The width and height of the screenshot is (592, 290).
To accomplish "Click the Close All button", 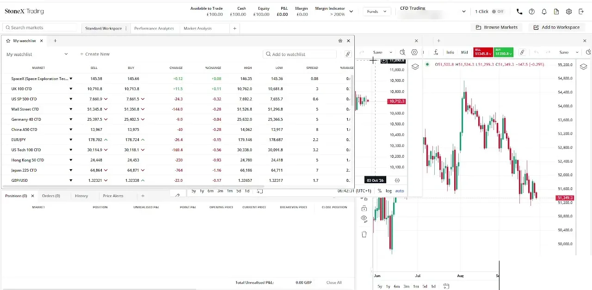I will pyautogui.click(x=334, y=283).
